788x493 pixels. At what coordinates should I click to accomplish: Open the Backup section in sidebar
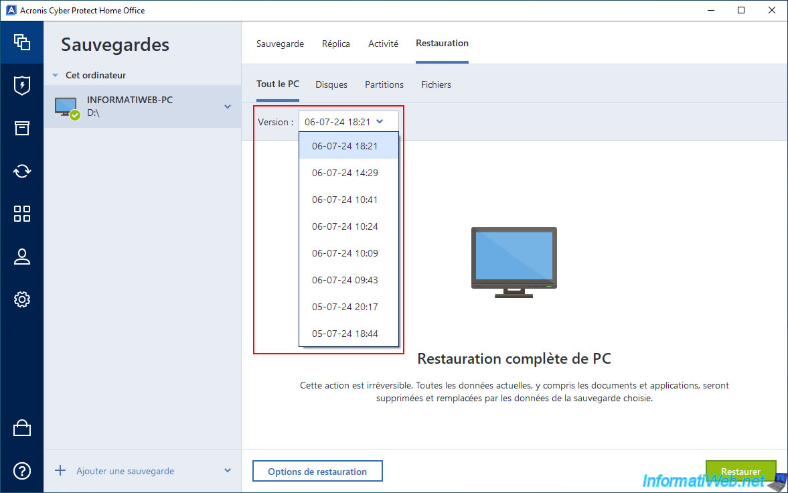tap(22, 42)
